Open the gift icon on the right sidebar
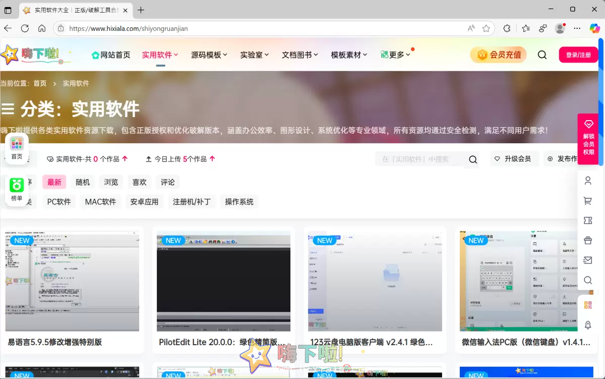This screenshot has height=379, width=605. point(588,240)
